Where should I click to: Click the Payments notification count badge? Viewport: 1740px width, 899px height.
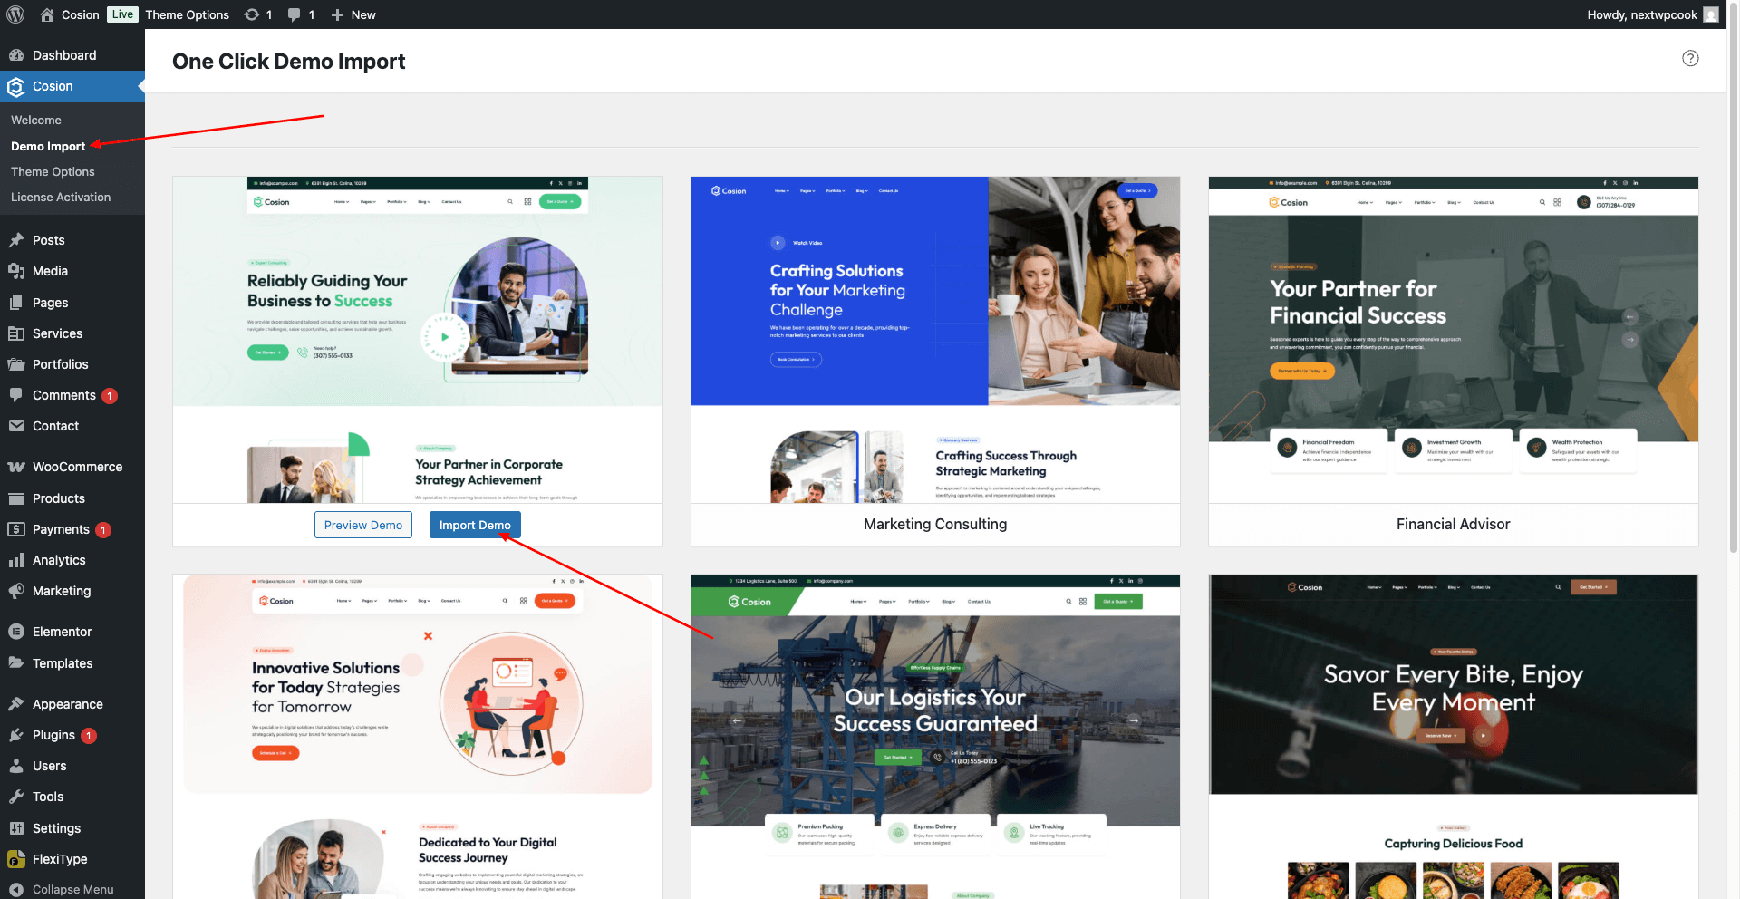[x=103, y=530]
